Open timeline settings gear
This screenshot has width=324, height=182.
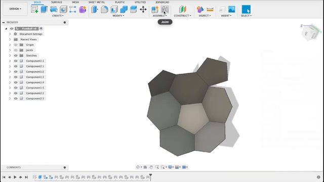click(x=318, y=177)
